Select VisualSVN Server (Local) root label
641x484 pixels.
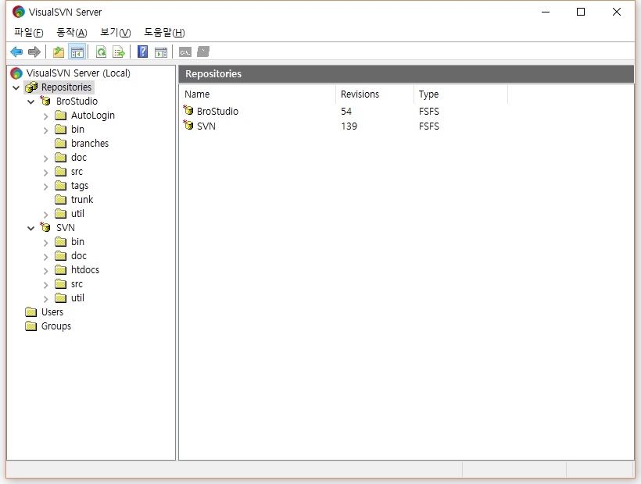[78, 73]
